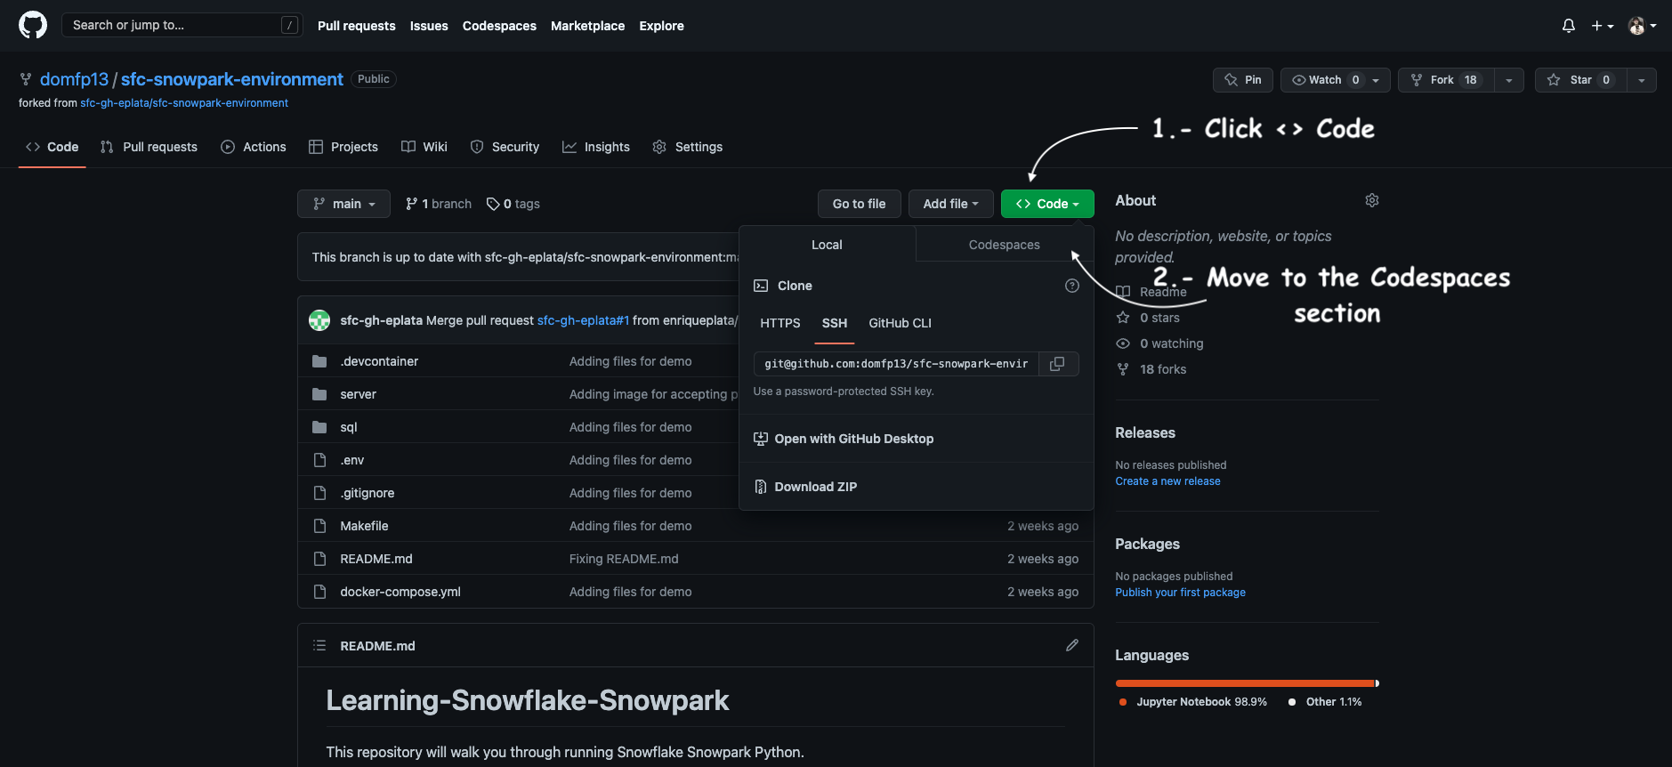Open the domfp13 owner link
This screenshot has width=1672, height=767.
[74, 79]
